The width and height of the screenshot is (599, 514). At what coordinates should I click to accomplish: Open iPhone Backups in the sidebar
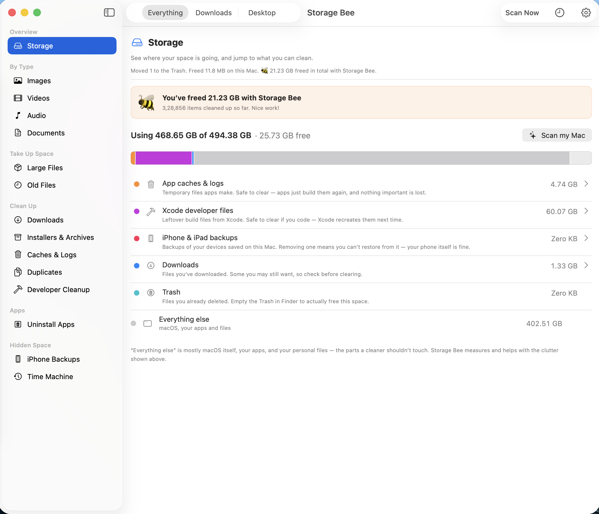[62, 359]
